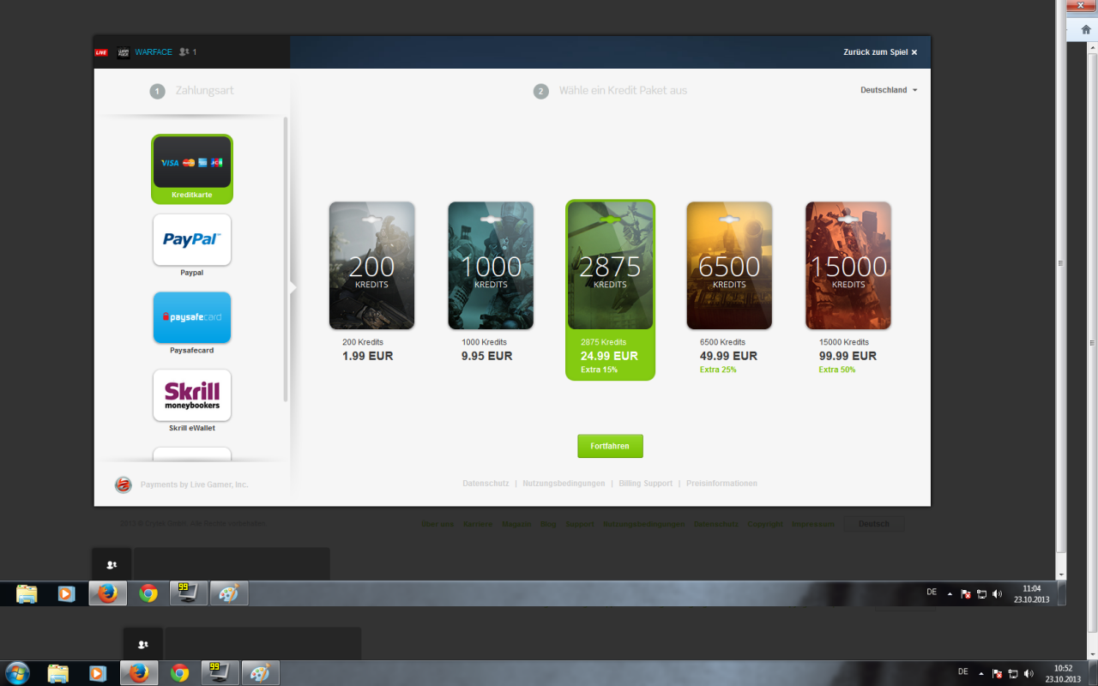The width and height of the screenshot is (1098, 686).
Task: Click the browser Home icon
Action: pos(1086,29)
